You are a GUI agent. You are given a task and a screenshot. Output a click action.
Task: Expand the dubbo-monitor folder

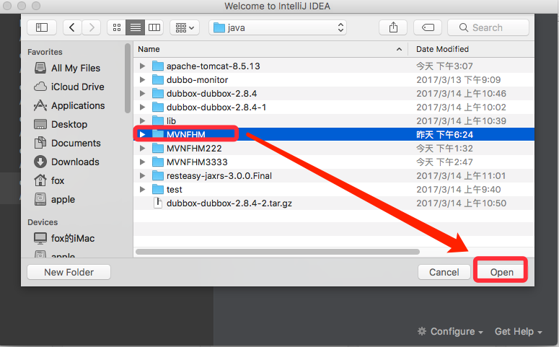point(142,79)
